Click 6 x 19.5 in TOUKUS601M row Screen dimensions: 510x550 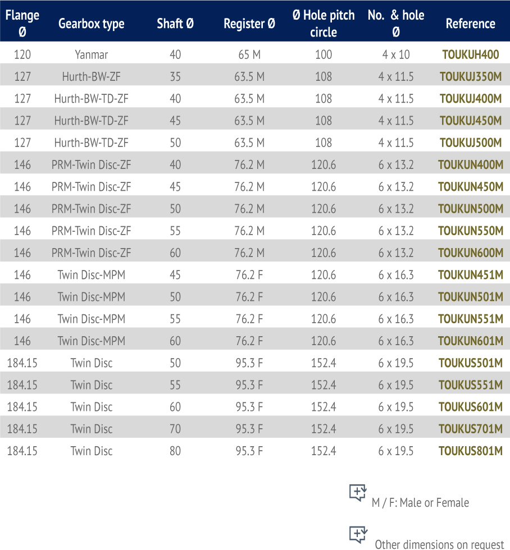pos(396,407)
